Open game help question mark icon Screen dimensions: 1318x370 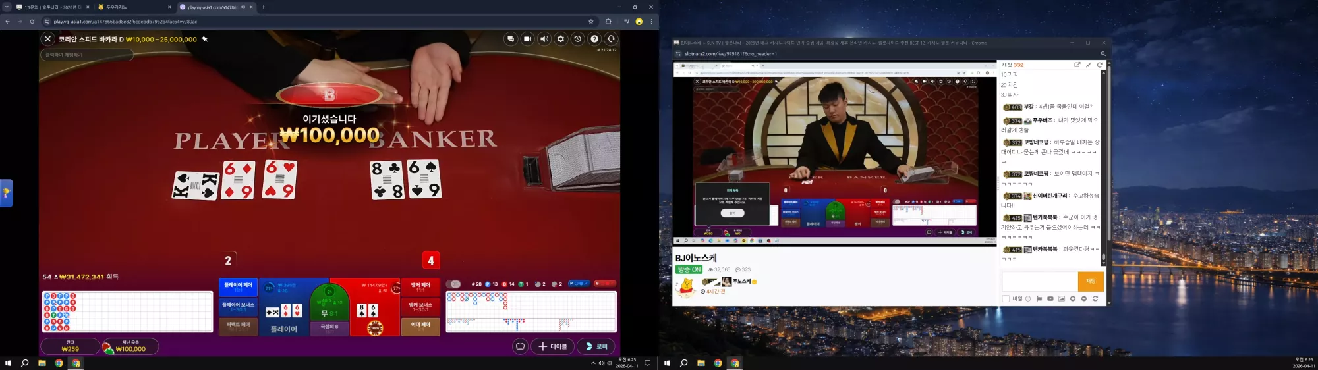[x=594, y=39]
